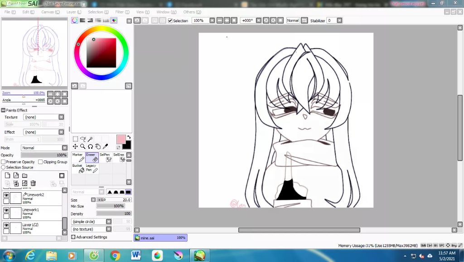Select the Hand pan tool
This screenshot has width=464, height=262.
pos(98,146)
